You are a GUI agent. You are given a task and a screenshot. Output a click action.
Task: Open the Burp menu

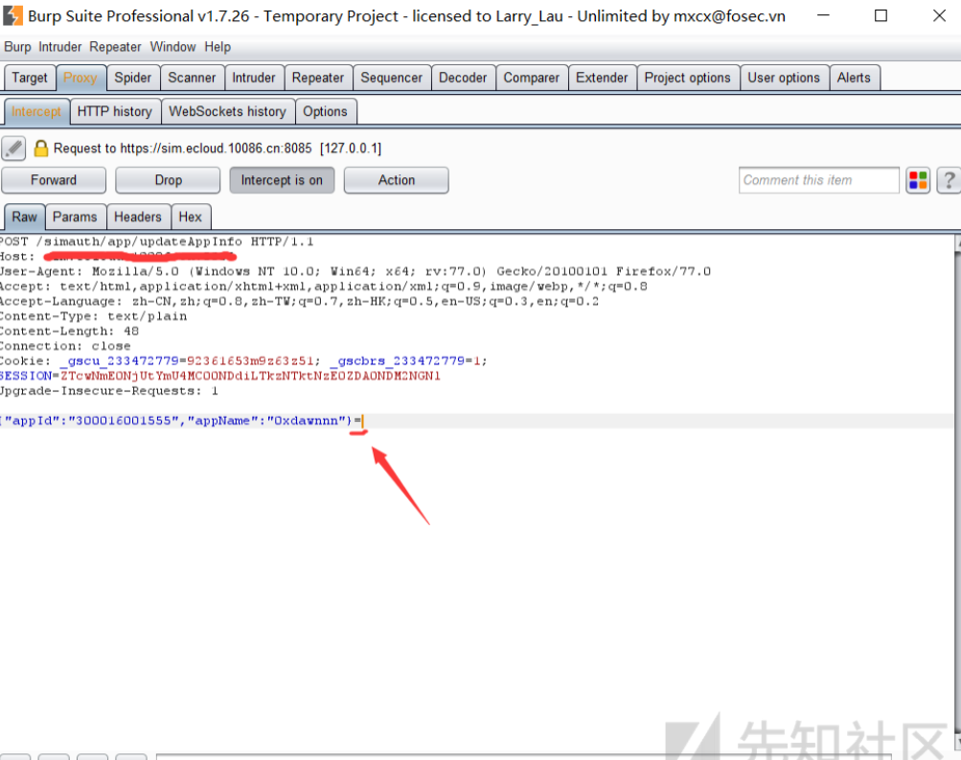18,47
